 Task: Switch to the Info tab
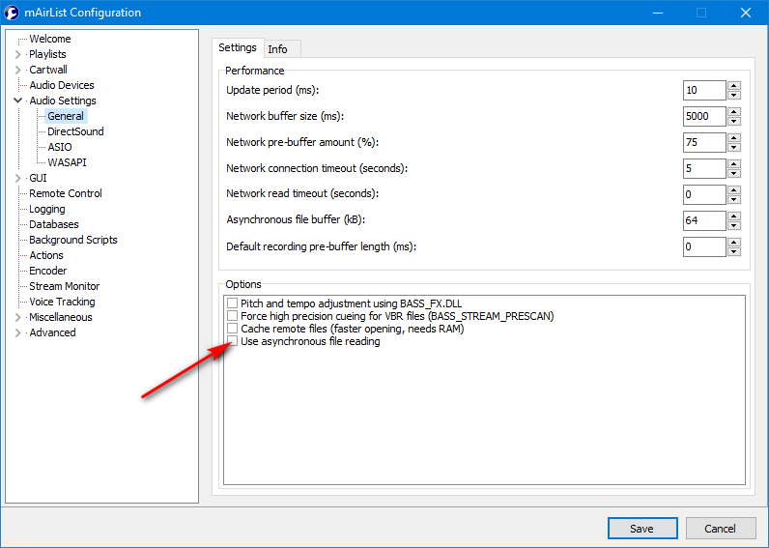[277, 49]
